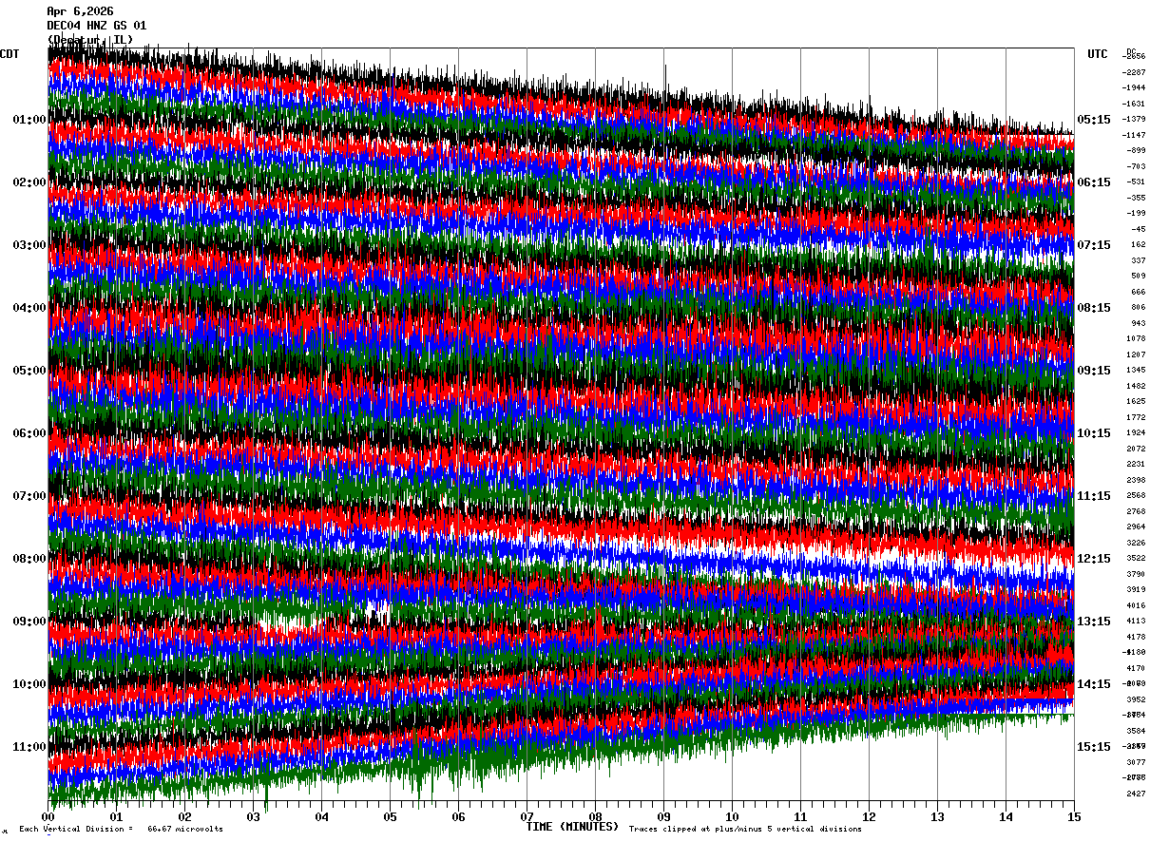
Task: Click the "13" minute tick label
Action: (938, 816)
